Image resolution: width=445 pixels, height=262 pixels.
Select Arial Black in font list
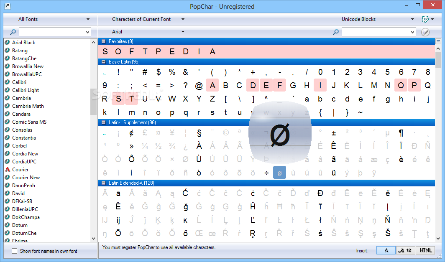(23, 43)
